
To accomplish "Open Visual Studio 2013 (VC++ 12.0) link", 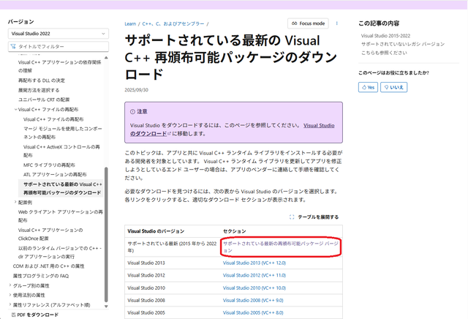I will pos(254,263).
